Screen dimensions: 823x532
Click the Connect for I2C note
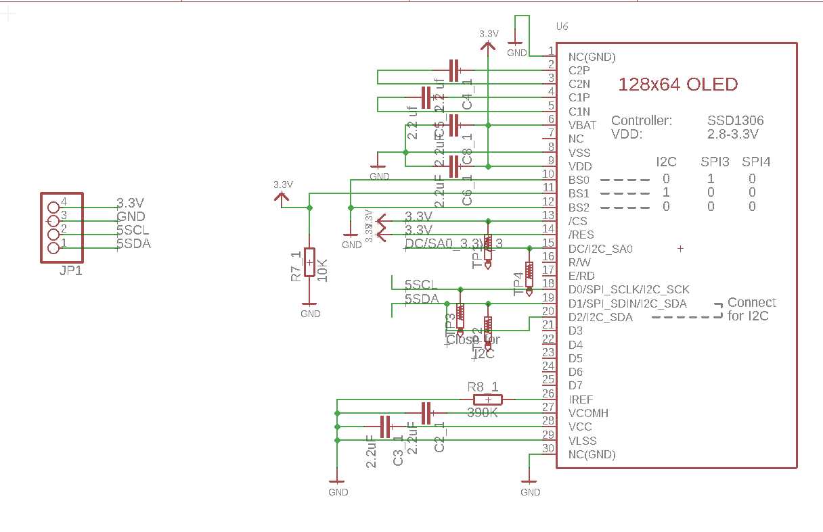[x=751, y=309]
